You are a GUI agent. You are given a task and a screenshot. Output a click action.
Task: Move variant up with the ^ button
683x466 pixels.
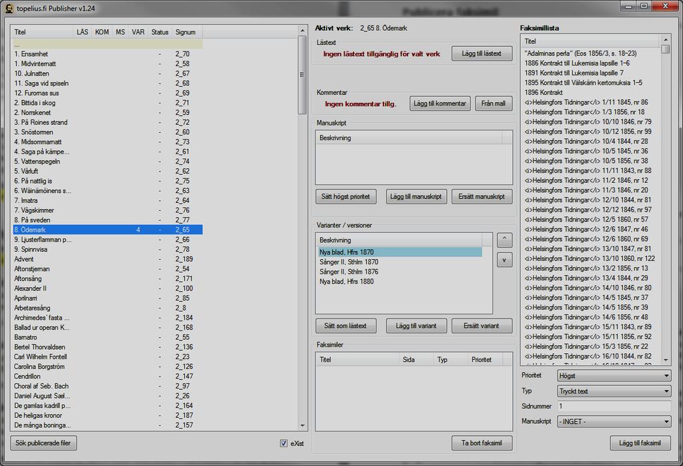pos(504,240)
